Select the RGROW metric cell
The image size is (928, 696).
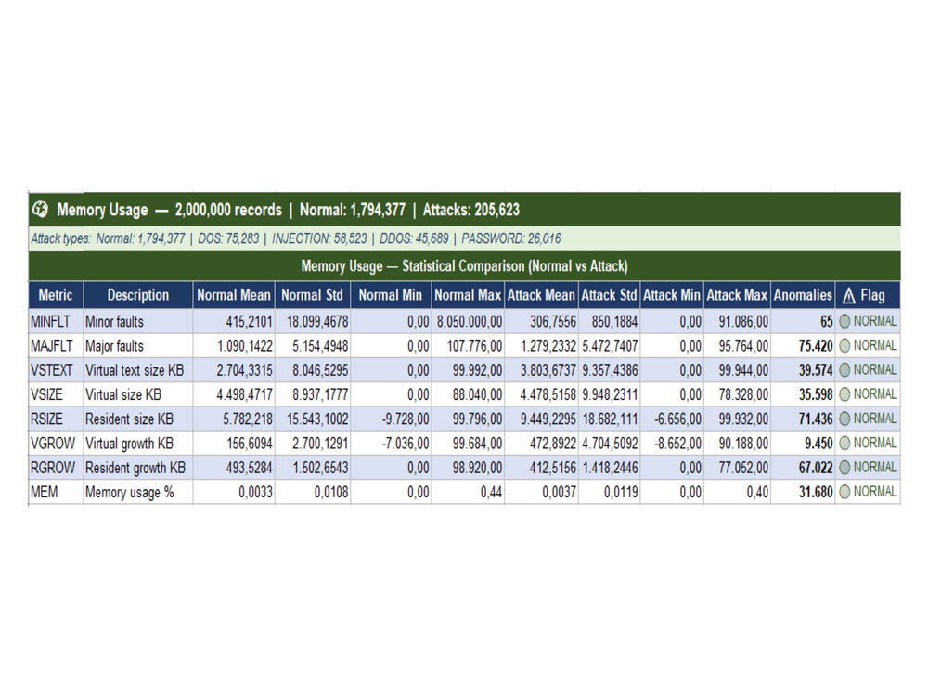(x=56, y=467)
